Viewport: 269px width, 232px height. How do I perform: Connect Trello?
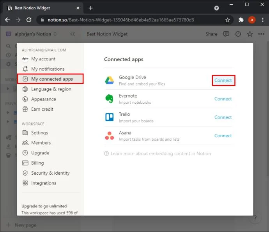[223, 117]
